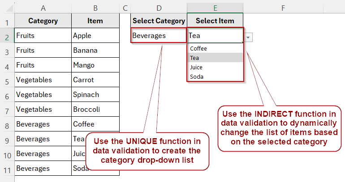Click the cell containing Mango
Viewport: 345px width, 182px height.
point(95,65)
